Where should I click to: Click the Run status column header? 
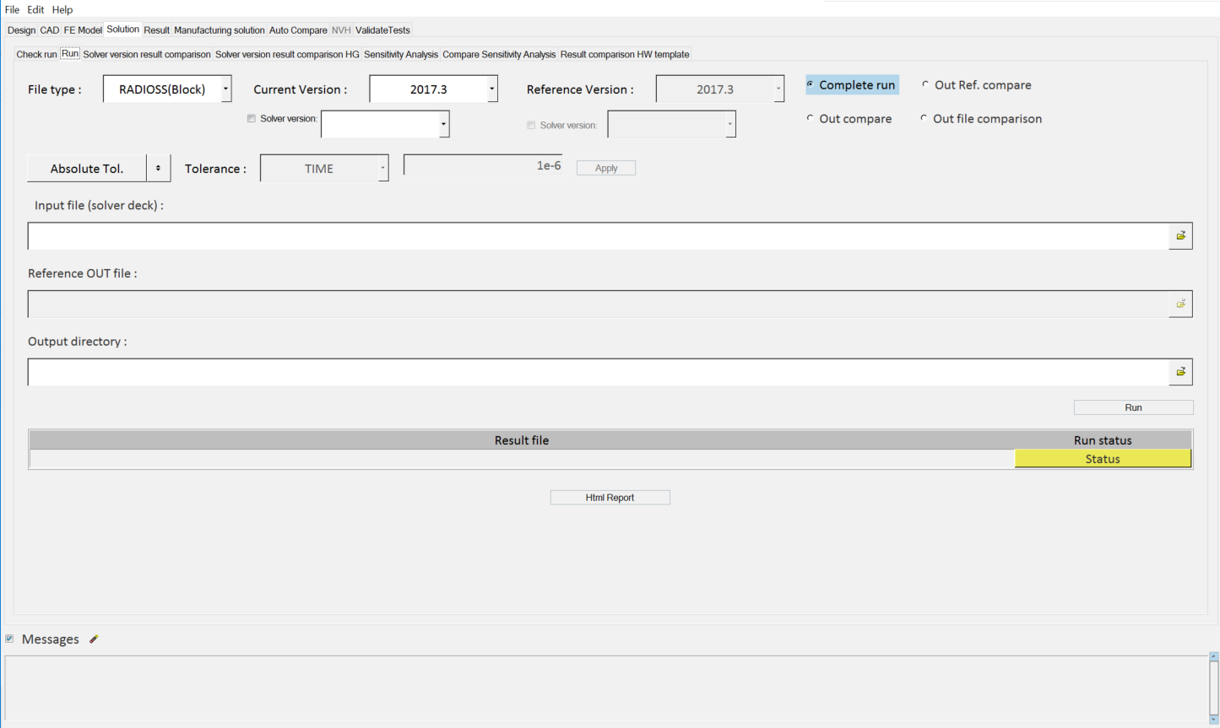[1103, 439]
